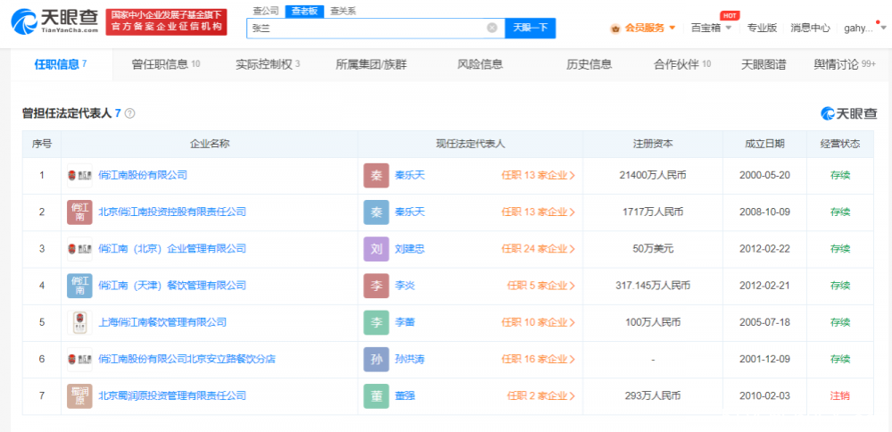Expand 任职 2 家企业 for 董强
This screenshot has height=432, width=892.
point(541,396)
